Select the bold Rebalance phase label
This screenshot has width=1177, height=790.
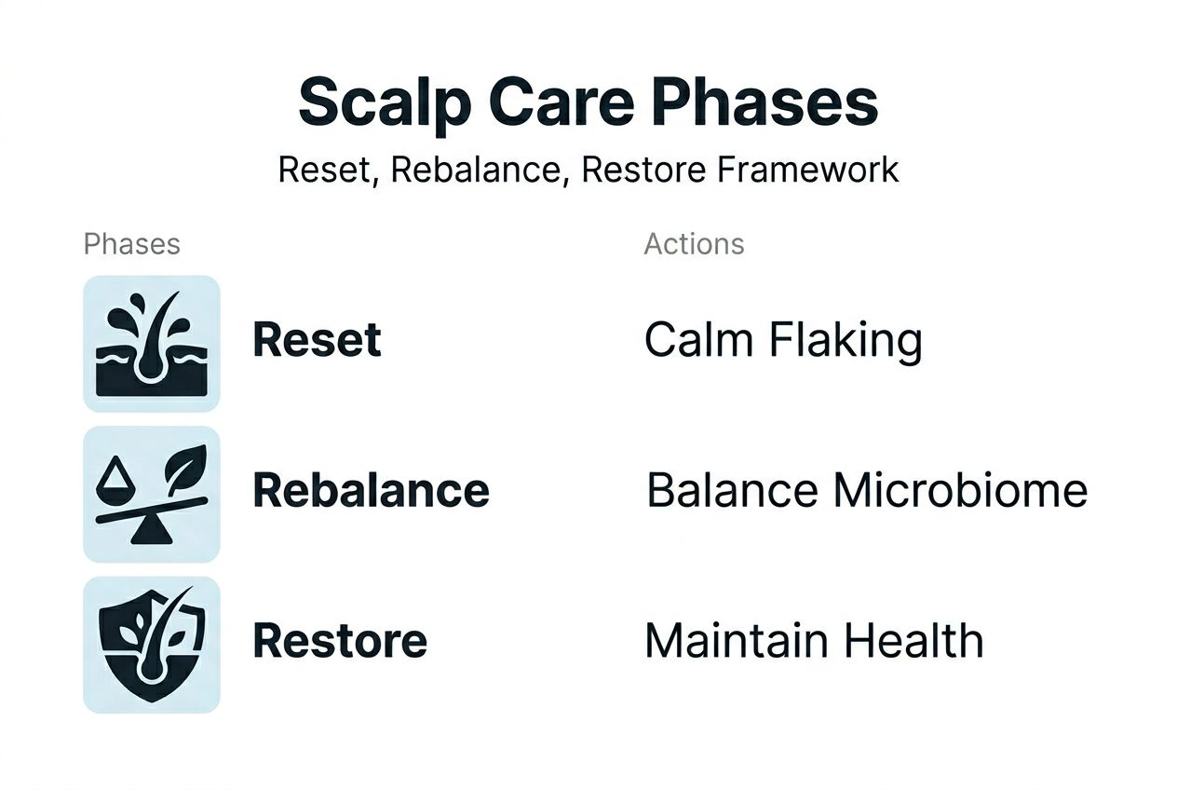click(371, 490)
